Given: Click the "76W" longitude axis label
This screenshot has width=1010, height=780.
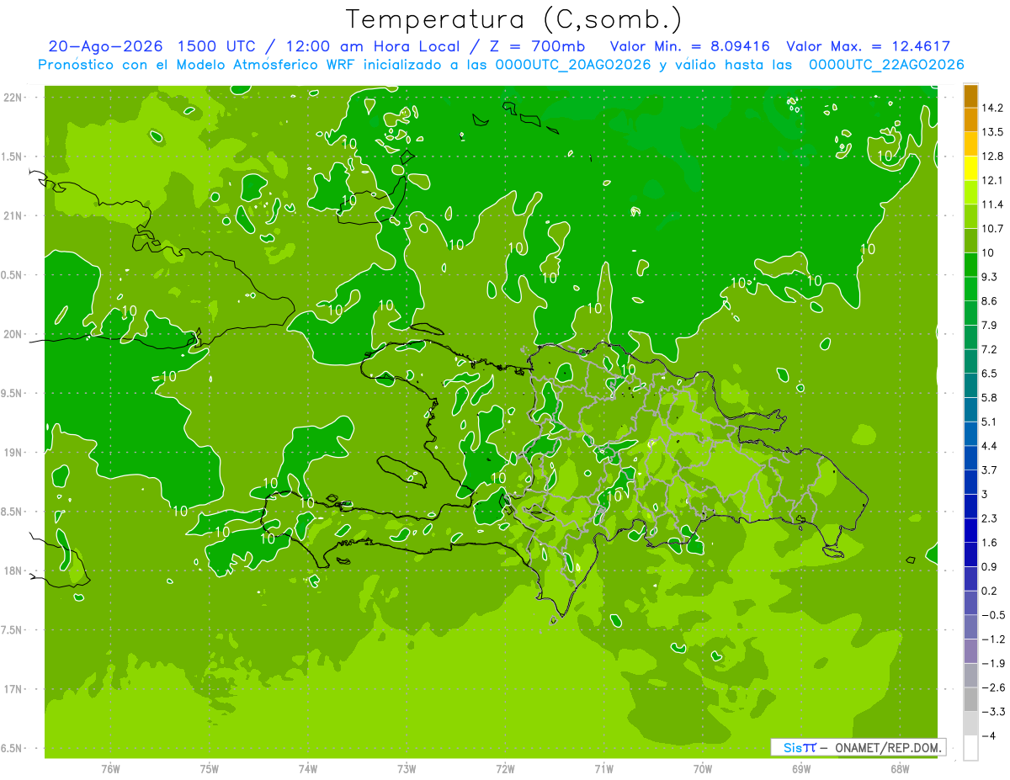Looking at the screenshot, I should [110, 769].
